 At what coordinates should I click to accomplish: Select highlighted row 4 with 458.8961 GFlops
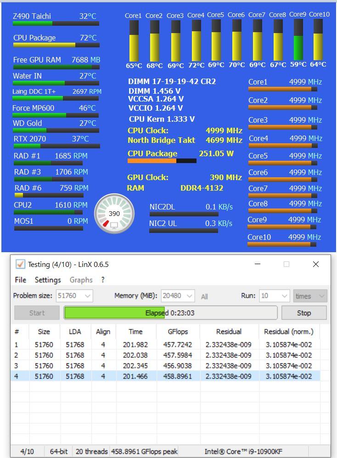[x=165, y=376]
